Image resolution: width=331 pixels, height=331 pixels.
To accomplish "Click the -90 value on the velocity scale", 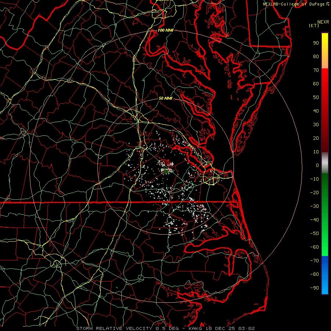I will tap(314, 288).
